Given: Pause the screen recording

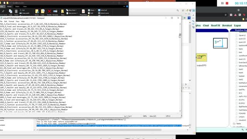Looking at the screenshot, I should click(222, 3).
